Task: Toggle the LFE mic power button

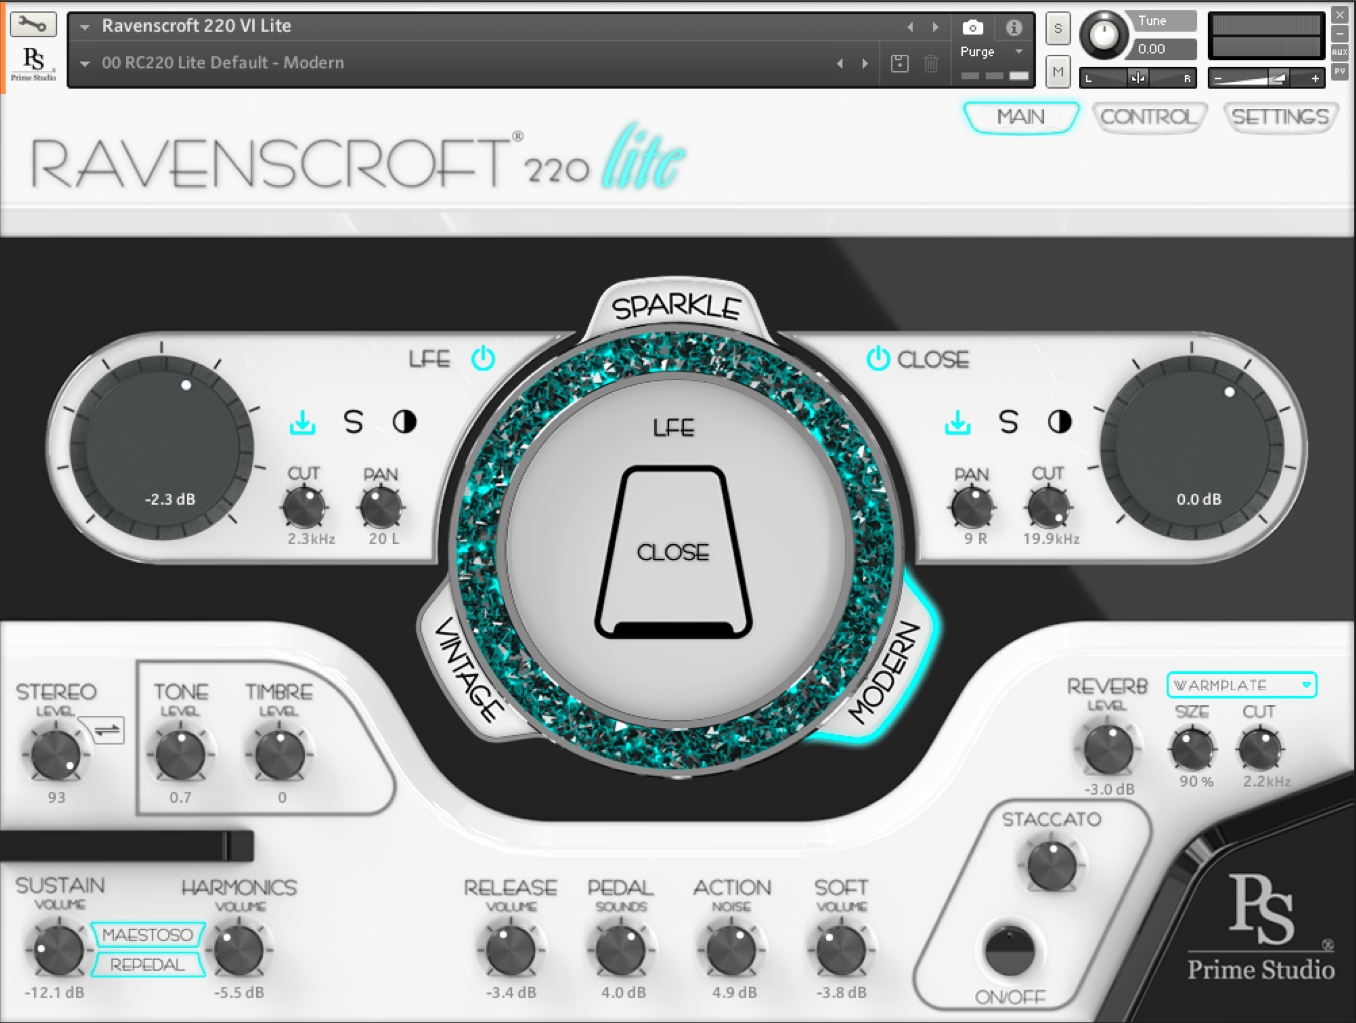Action: click(483, 358)
